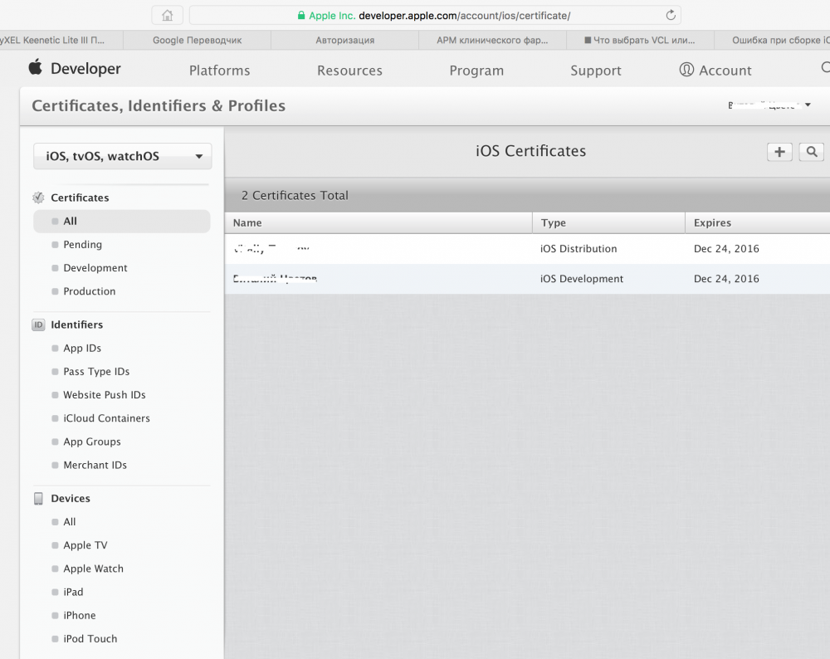Open the iOS Distribution certificate row
830x659 pixels.
coord(527,249)
